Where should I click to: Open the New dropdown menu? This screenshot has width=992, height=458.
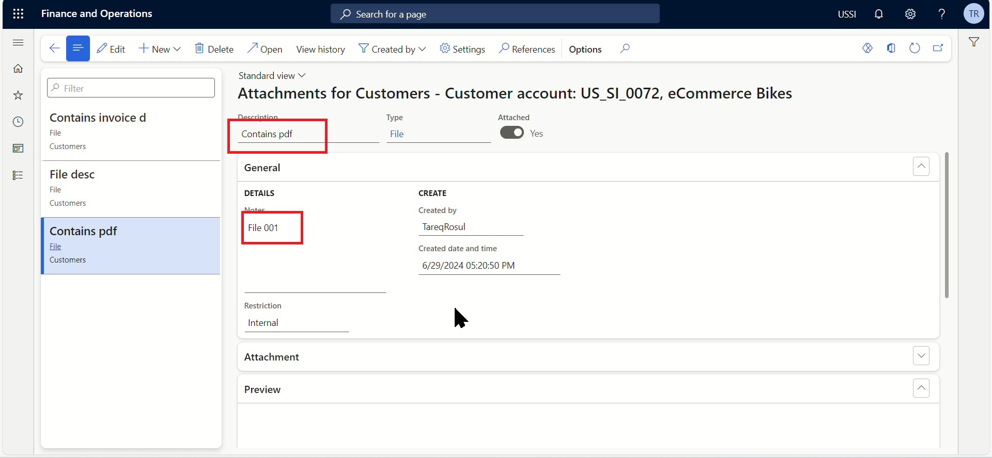[x=160, y=49]
